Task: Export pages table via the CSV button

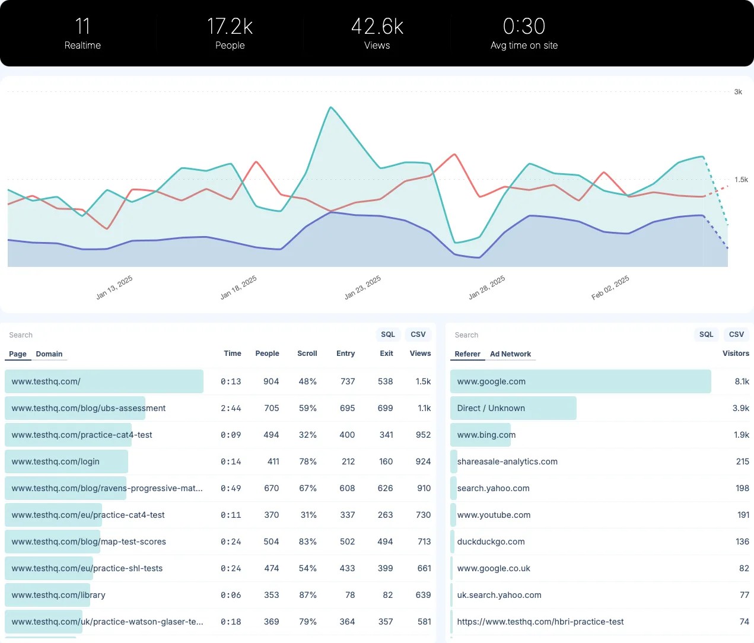Action: pos(418,335)
